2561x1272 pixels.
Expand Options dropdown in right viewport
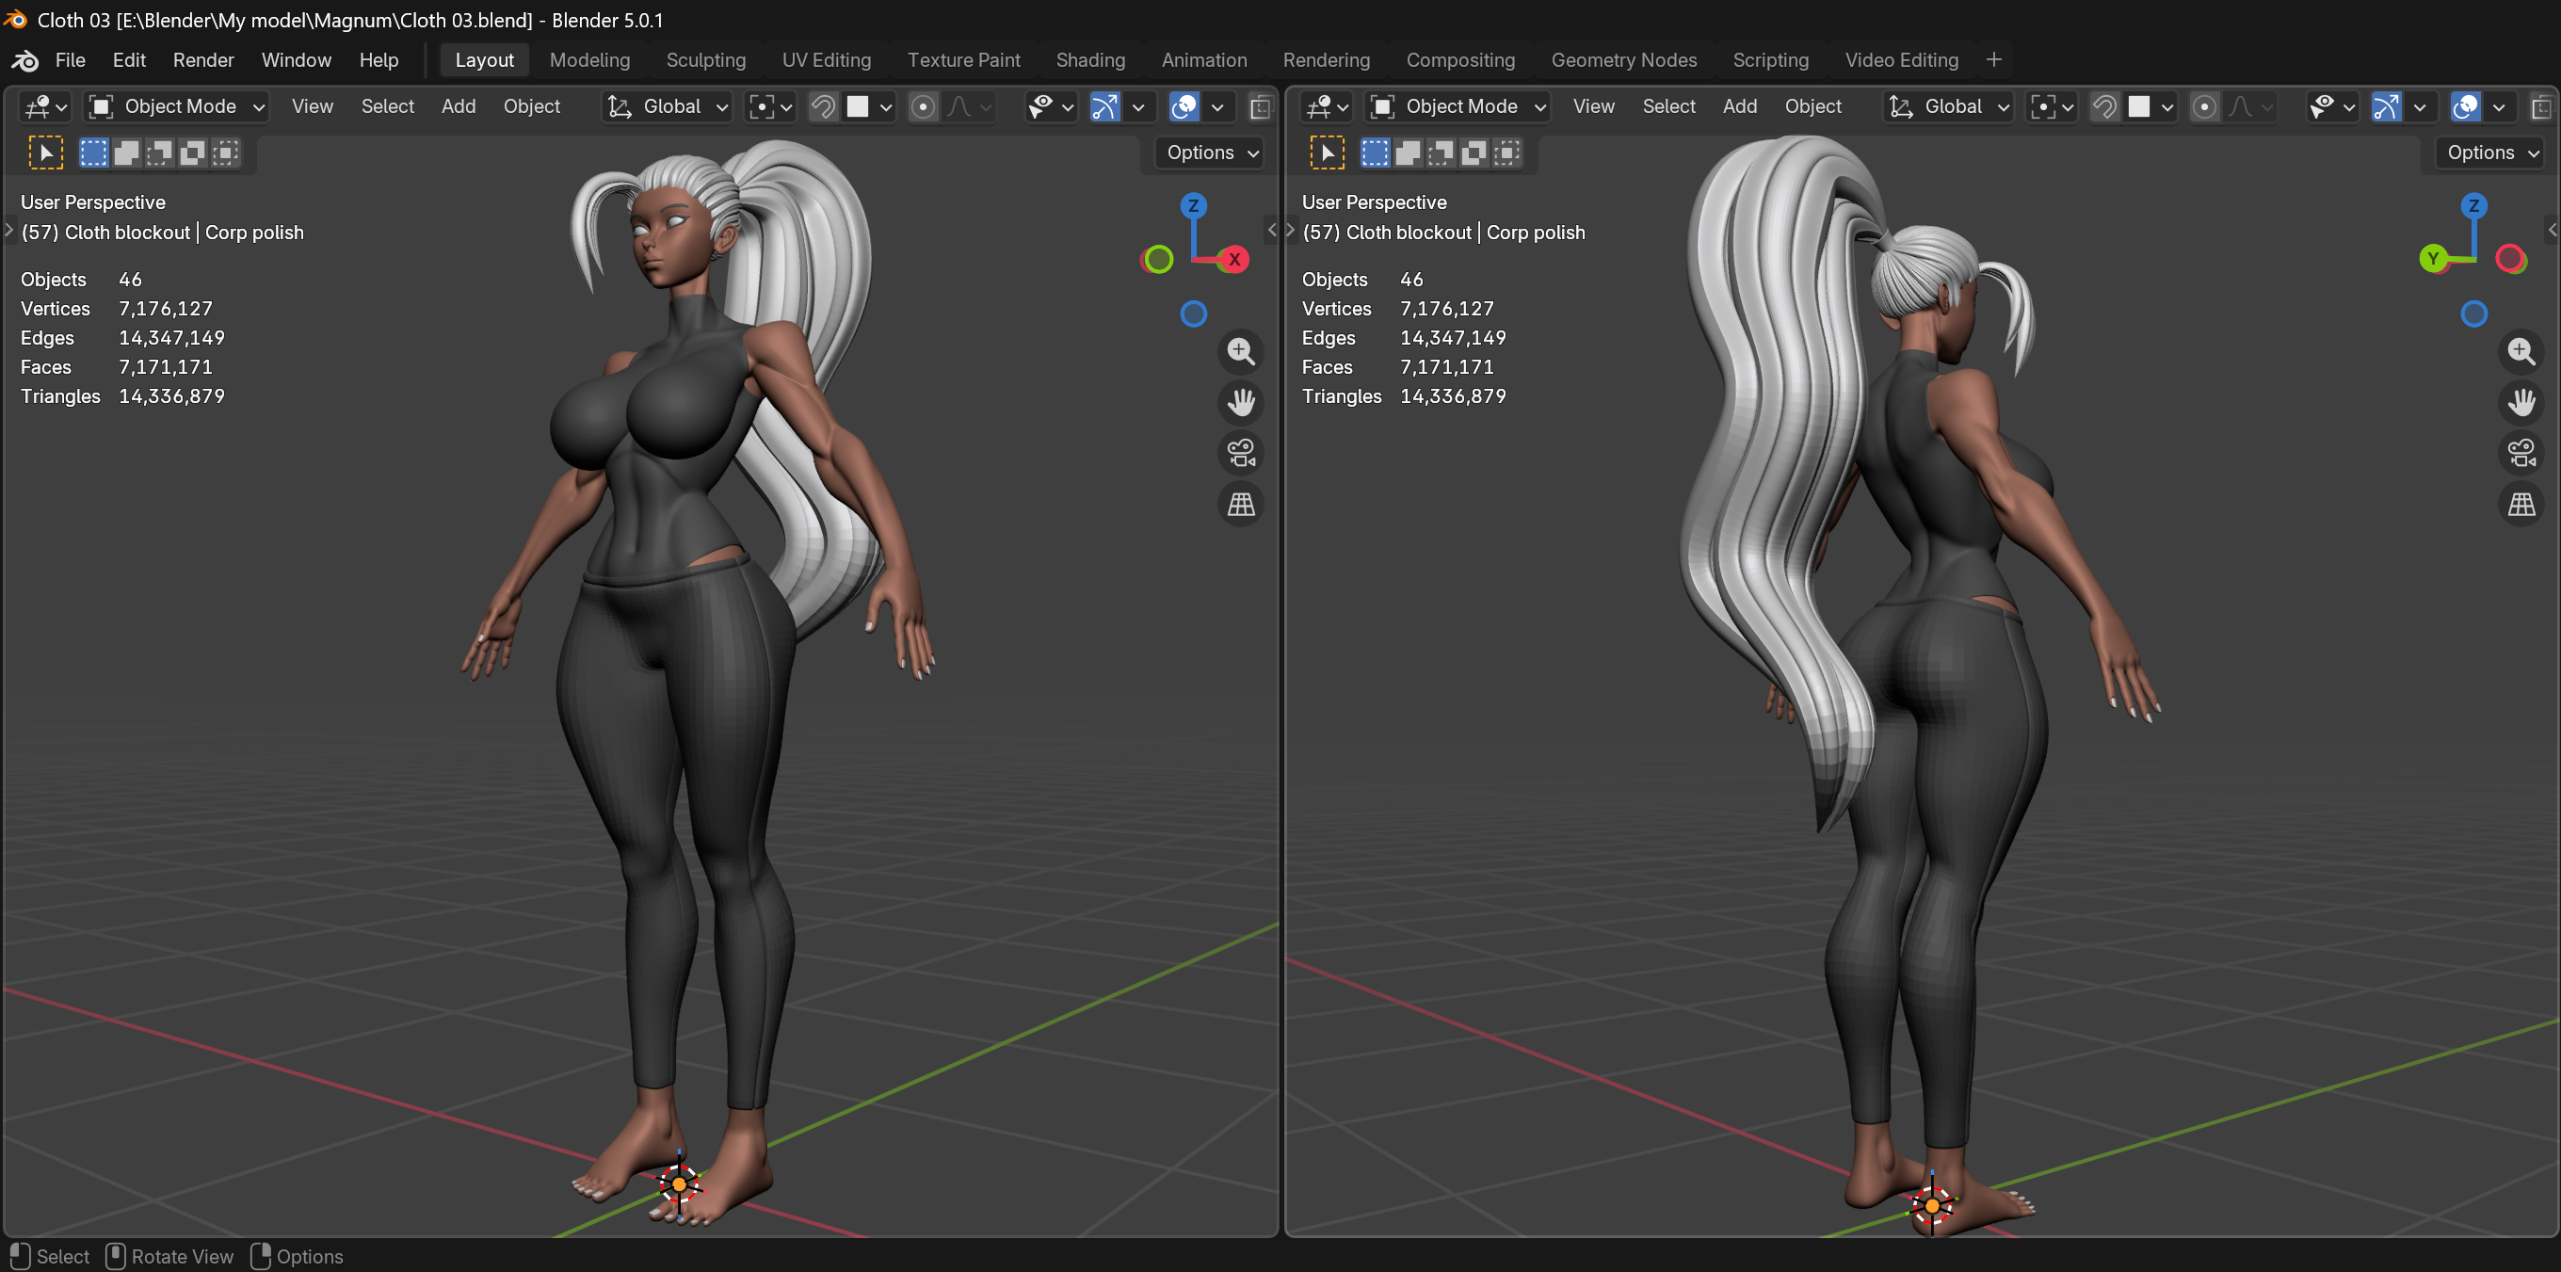(2491, 153)
